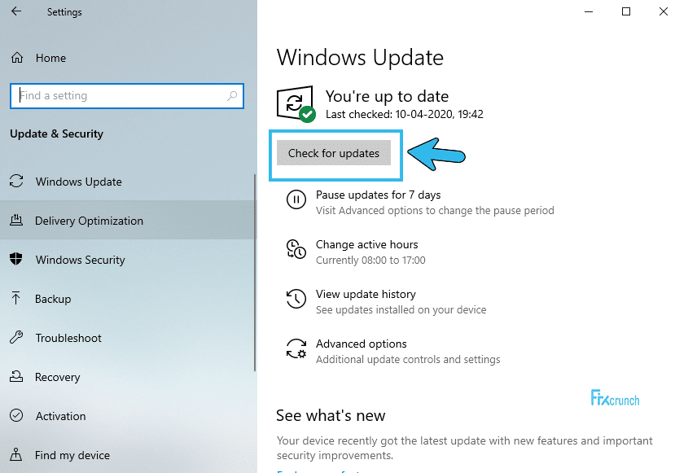The width and height of the screenshot is (675, 473).
Task: Click the 'Settings' window title text
Action: coord(64,12)
